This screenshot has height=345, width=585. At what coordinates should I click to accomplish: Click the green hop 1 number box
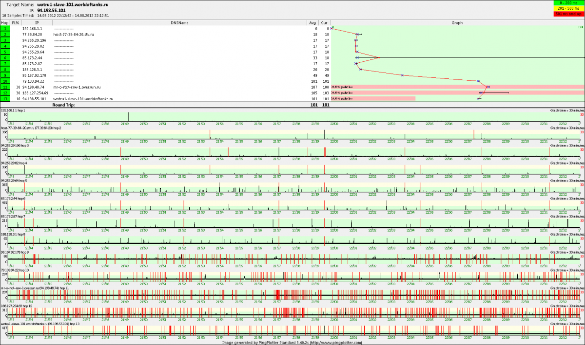coord(5,29)
